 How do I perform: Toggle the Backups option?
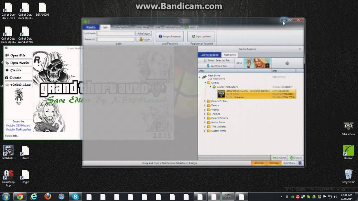coord(274,163)
